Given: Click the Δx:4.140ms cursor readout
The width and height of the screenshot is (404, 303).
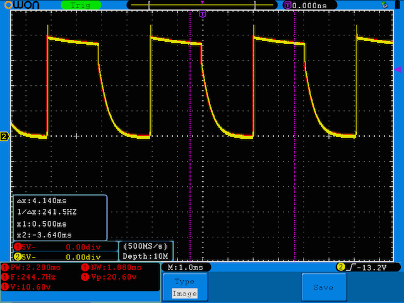Looking at the screenshot, I should pos(42,201).
